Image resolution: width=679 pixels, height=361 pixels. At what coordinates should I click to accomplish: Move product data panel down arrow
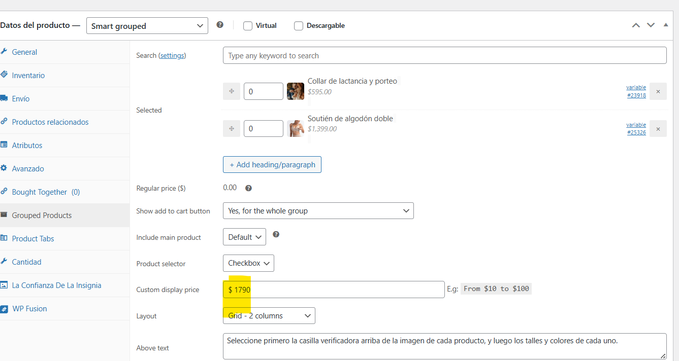click(x=651, y=25)
